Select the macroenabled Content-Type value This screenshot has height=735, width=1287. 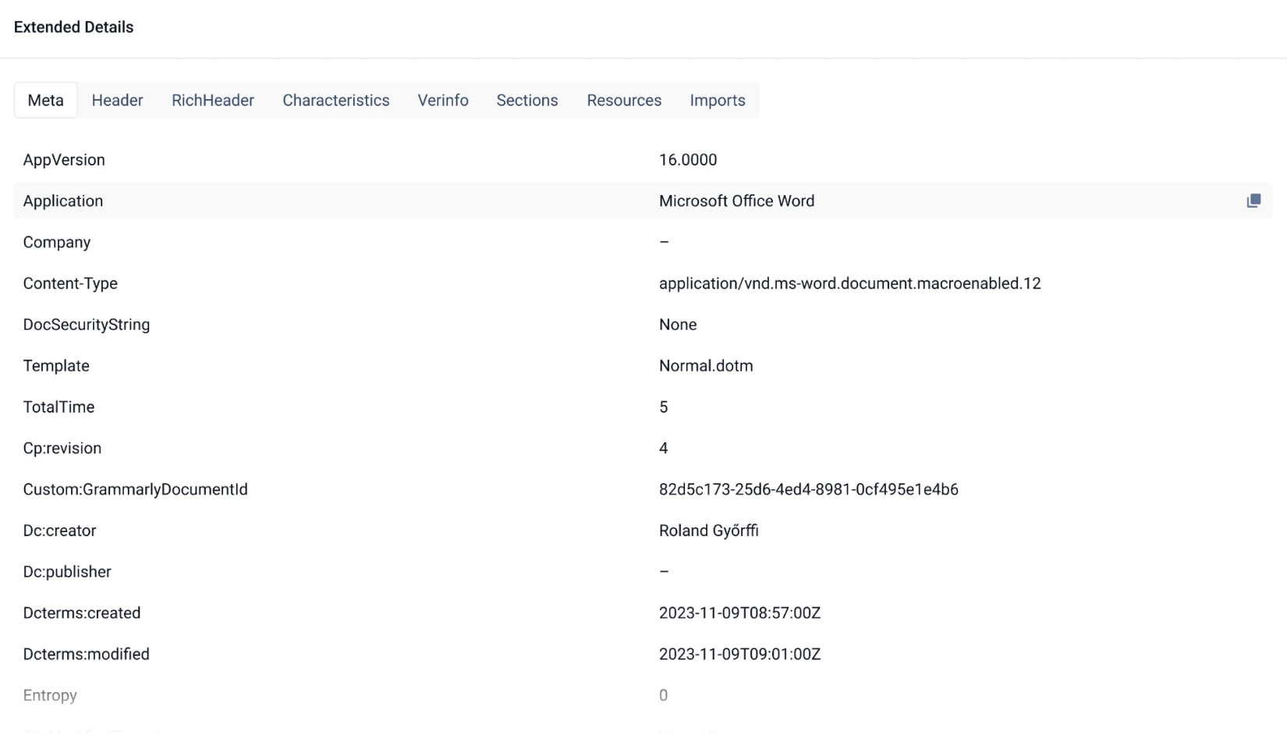[x=849, y=284]
